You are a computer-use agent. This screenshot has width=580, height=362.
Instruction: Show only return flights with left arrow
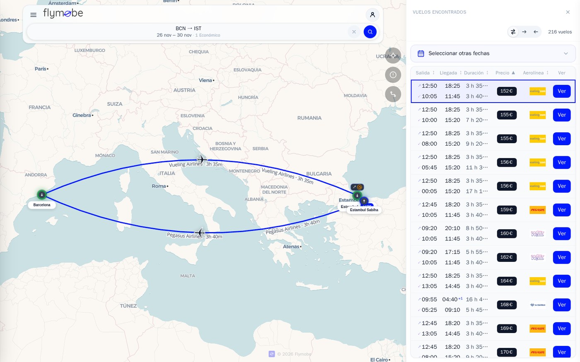pos(536,32)
